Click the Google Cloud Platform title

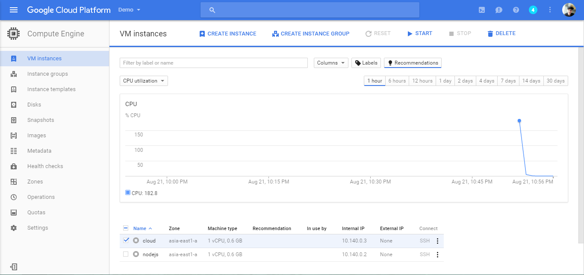[69, 10]
